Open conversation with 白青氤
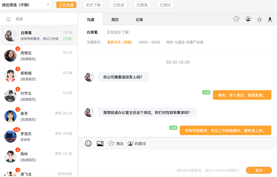The height and width of the screenshot is (177, 277). [39, 35]
